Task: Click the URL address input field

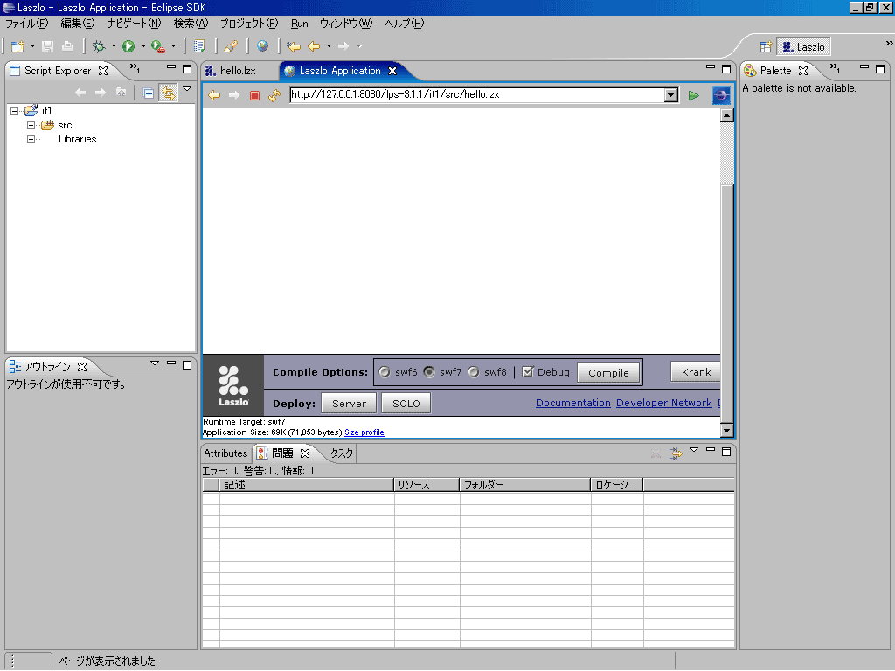Action: (477, 94)
